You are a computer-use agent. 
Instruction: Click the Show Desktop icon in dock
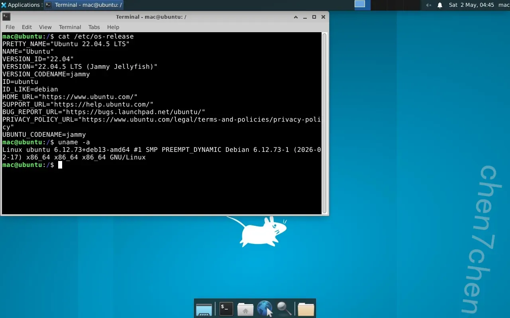coord(204,309)
